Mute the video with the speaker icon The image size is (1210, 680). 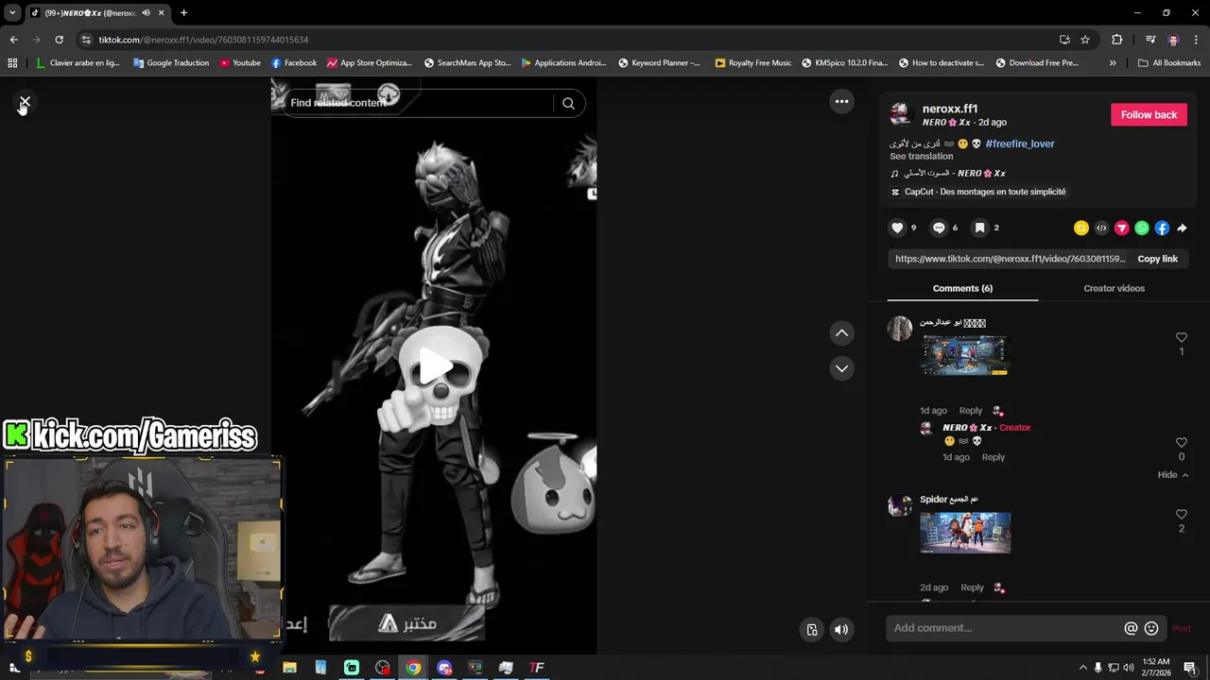coord(841,629)
